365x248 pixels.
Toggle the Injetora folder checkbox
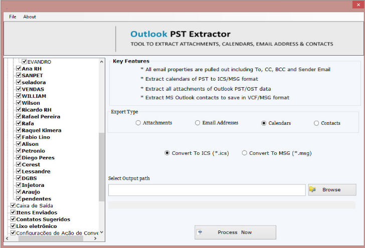(19, 185)
